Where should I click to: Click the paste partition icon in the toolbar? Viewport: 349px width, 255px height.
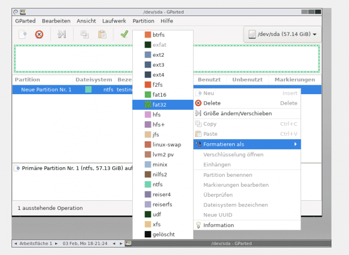[x=102, y=35]
